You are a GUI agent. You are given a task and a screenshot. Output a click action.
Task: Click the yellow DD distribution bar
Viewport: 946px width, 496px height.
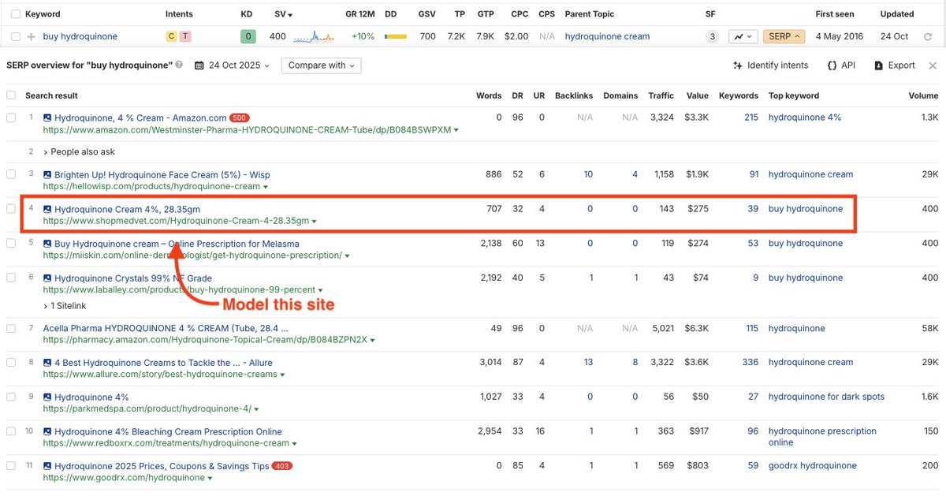[396, 36]
